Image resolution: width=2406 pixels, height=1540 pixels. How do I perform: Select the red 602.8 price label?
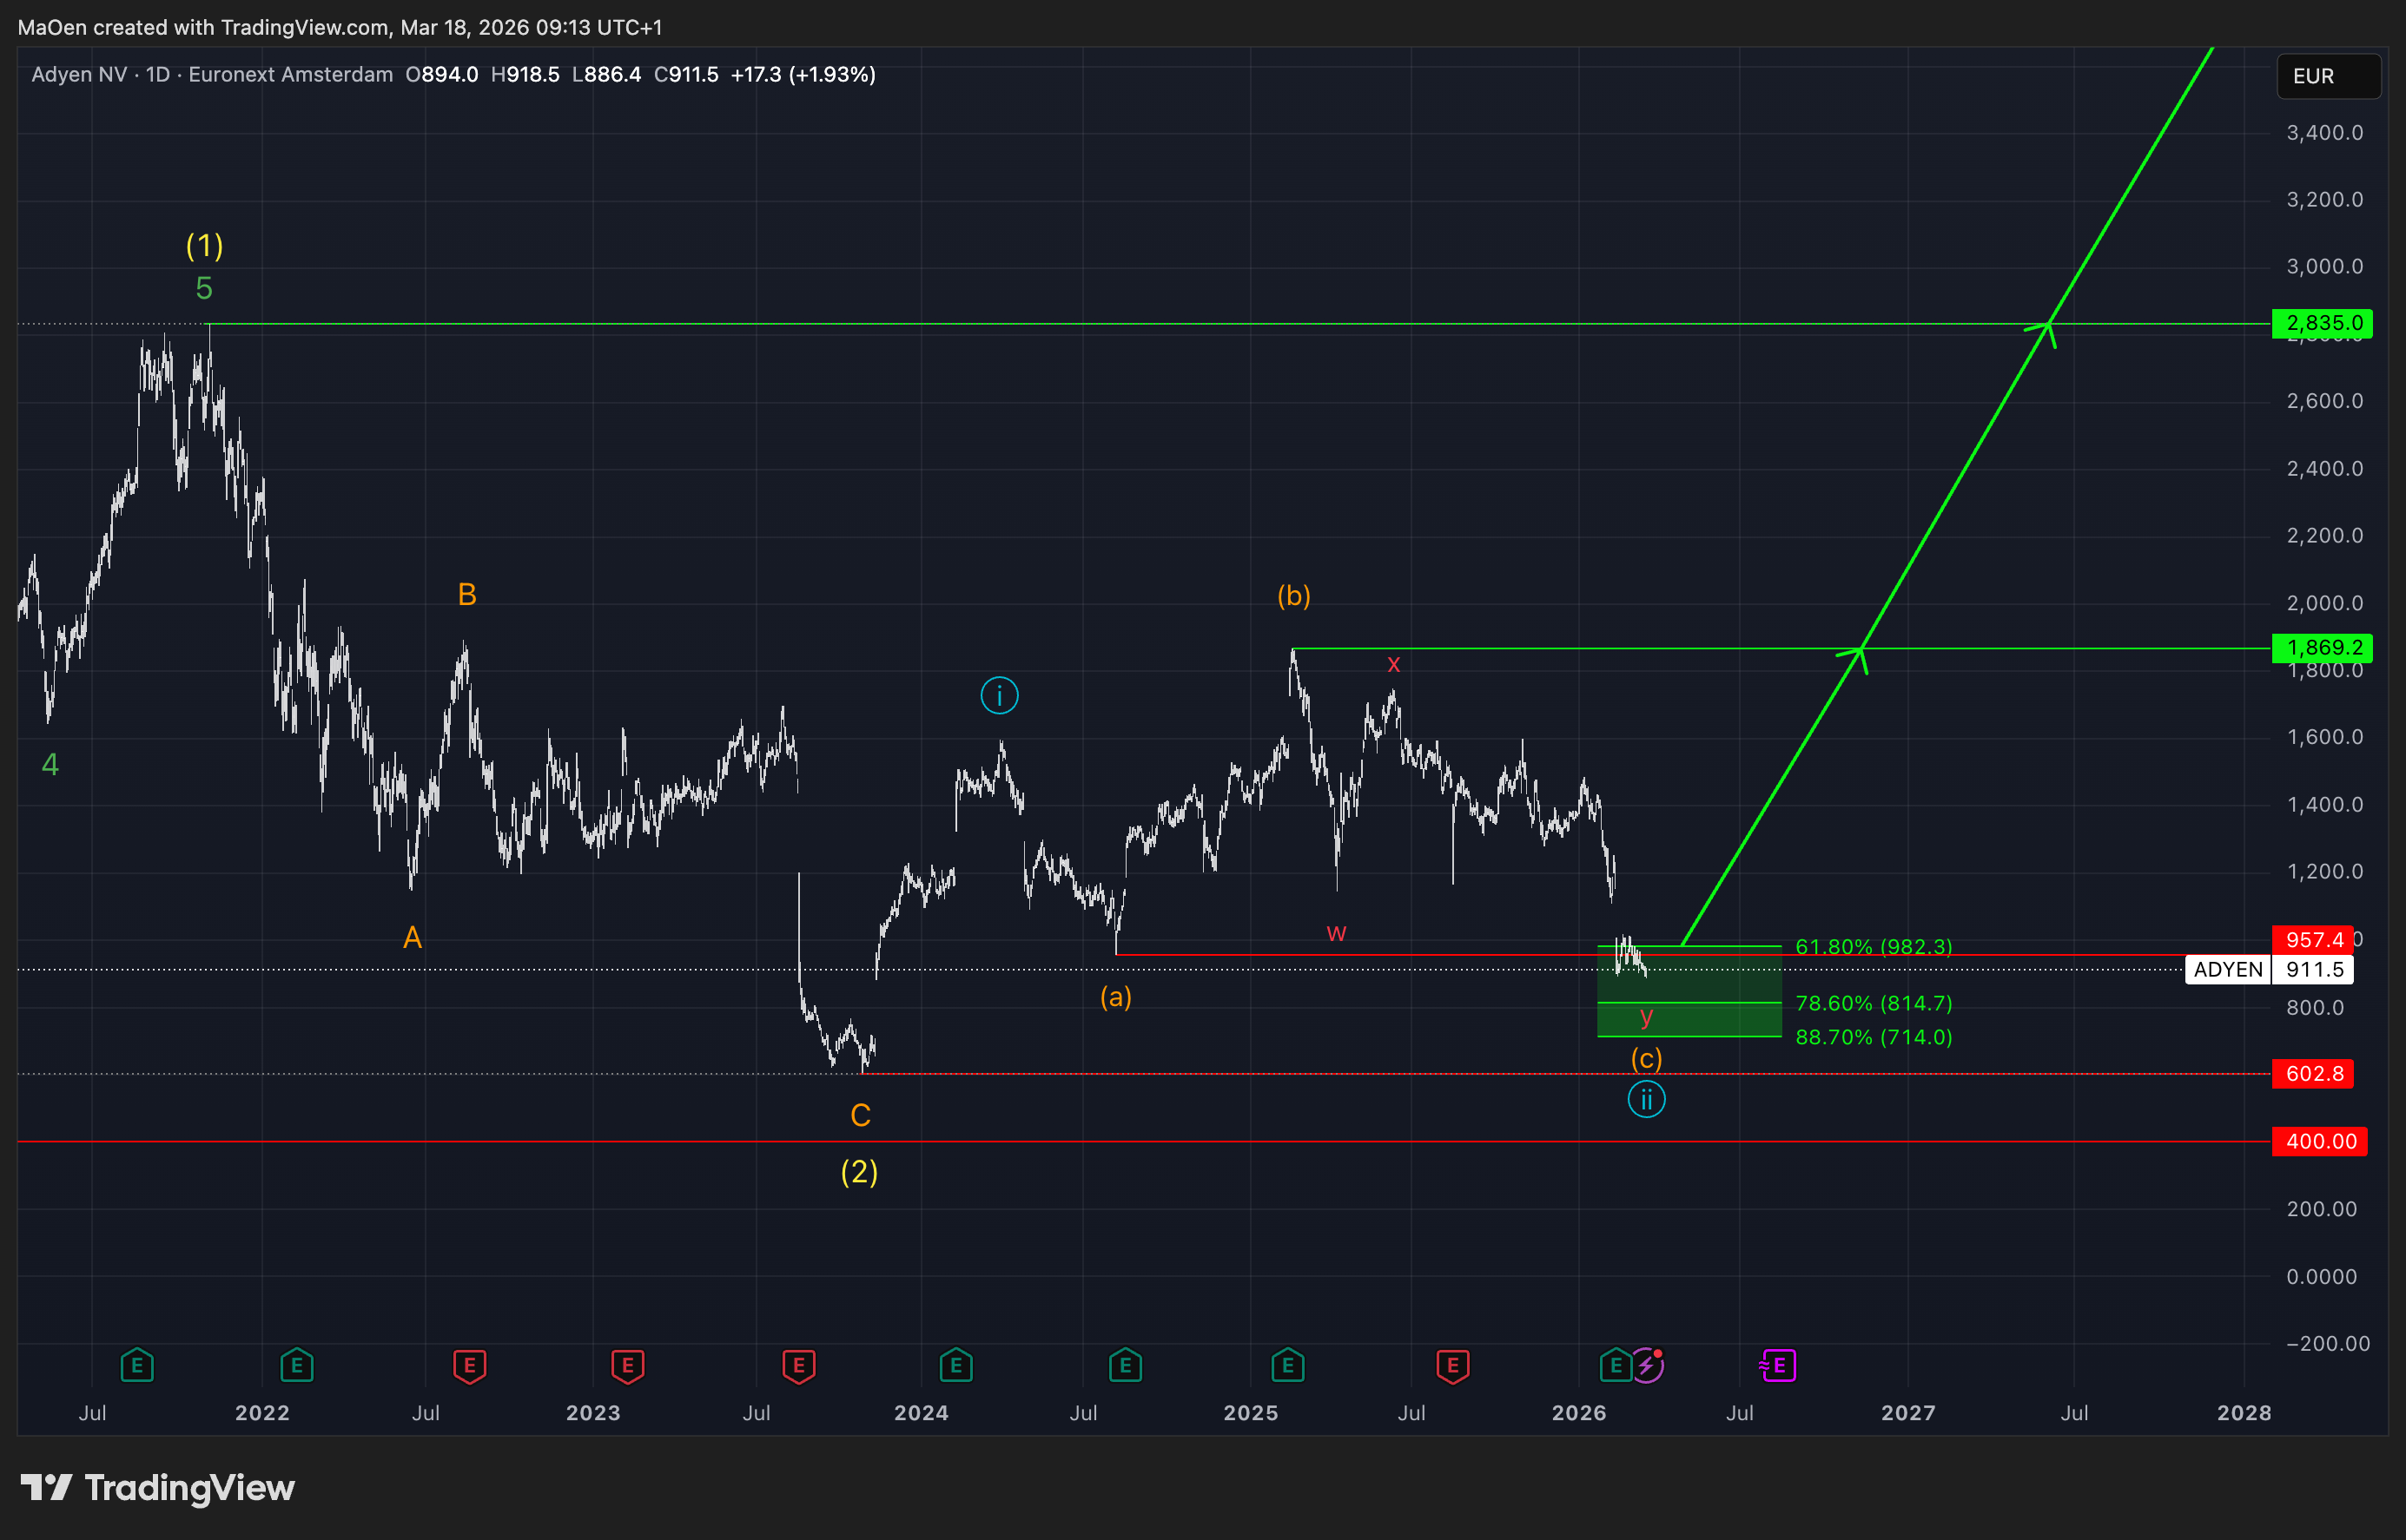coord(2313,1073)
